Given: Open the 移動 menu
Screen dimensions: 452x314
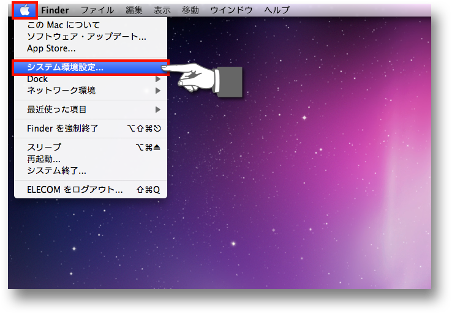Looking at the screenshot, I should tap(190, 10).
